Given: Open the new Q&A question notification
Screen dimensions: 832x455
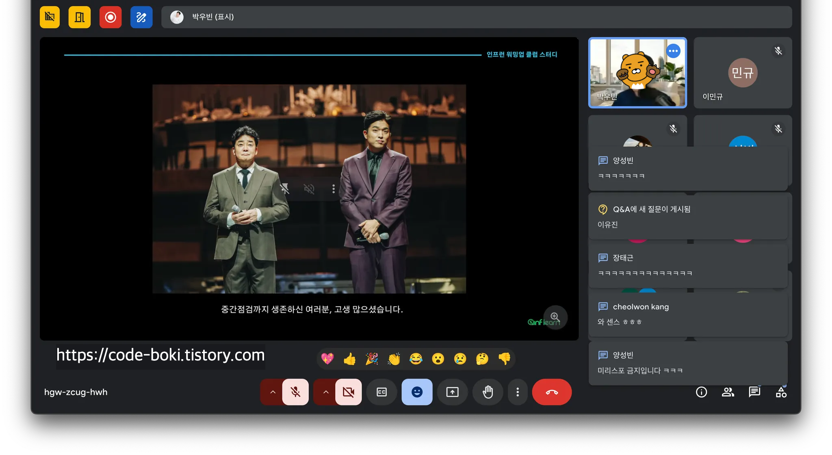Looking at the screenshot, I should [688, 217].
